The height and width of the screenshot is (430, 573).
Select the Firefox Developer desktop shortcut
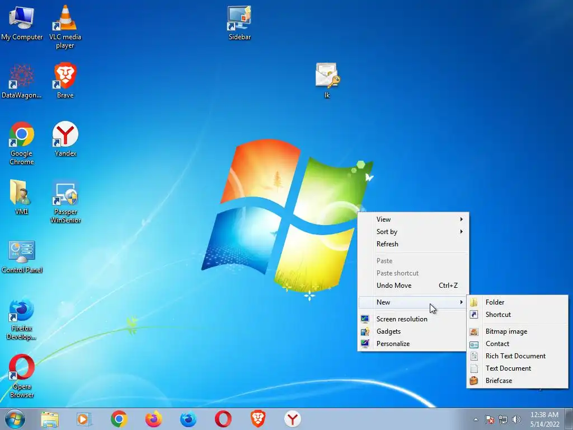(21, 320)
